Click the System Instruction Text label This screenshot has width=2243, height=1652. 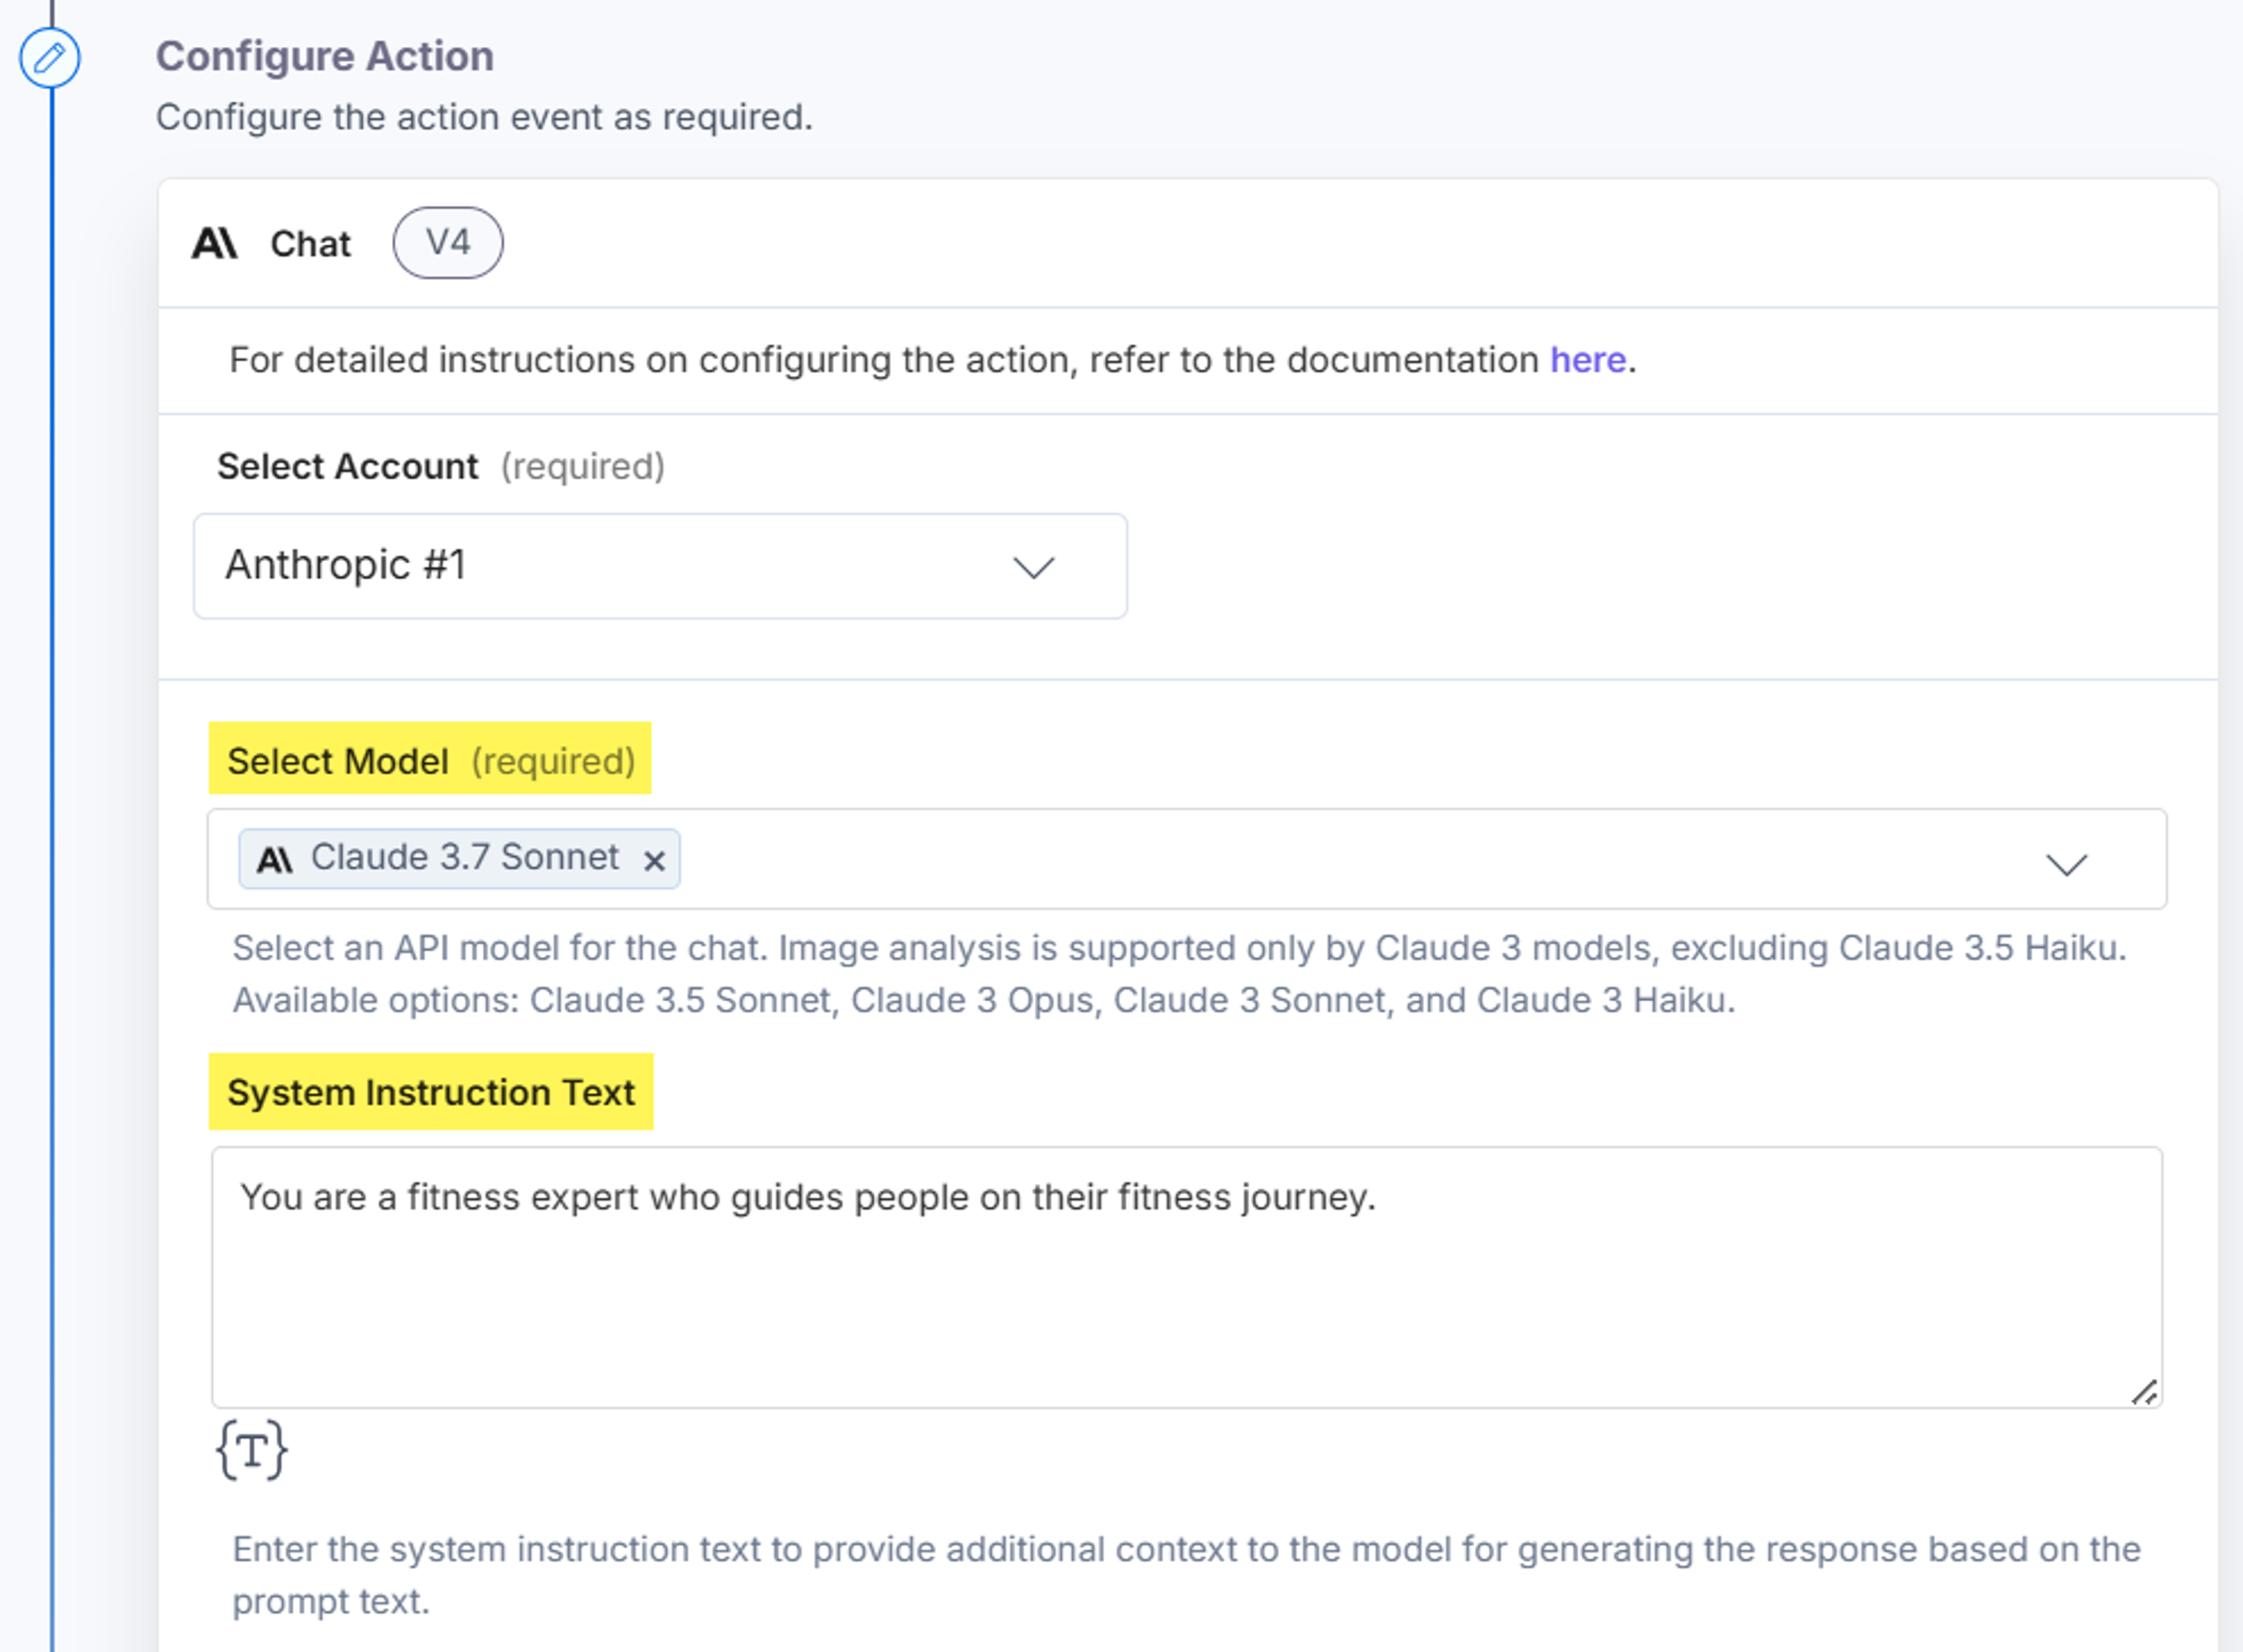(431, 1092)
